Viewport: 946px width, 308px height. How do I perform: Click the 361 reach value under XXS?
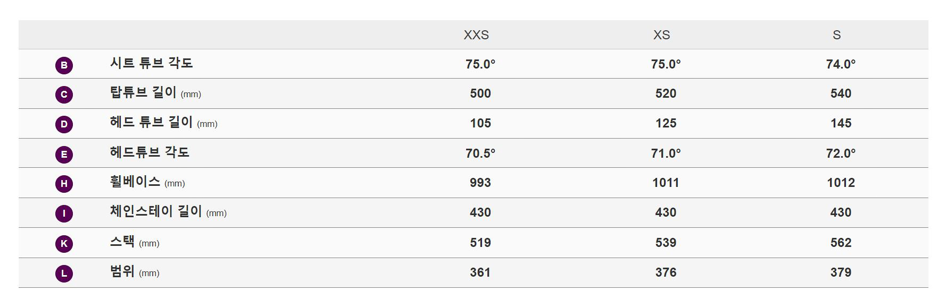480,272
